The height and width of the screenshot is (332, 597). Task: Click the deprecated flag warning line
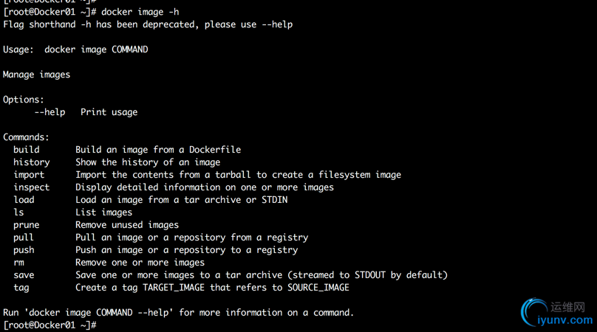click(148, 25)
